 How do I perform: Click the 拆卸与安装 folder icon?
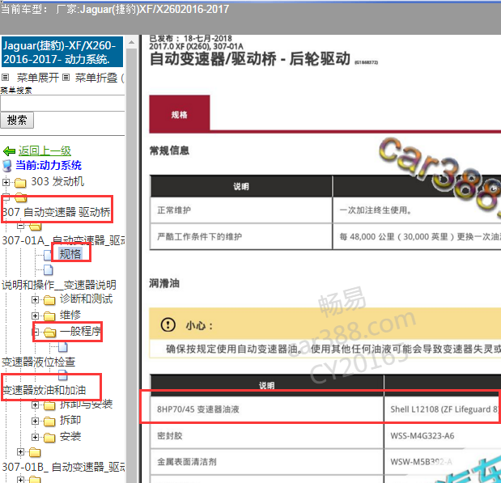pos(49,405)
